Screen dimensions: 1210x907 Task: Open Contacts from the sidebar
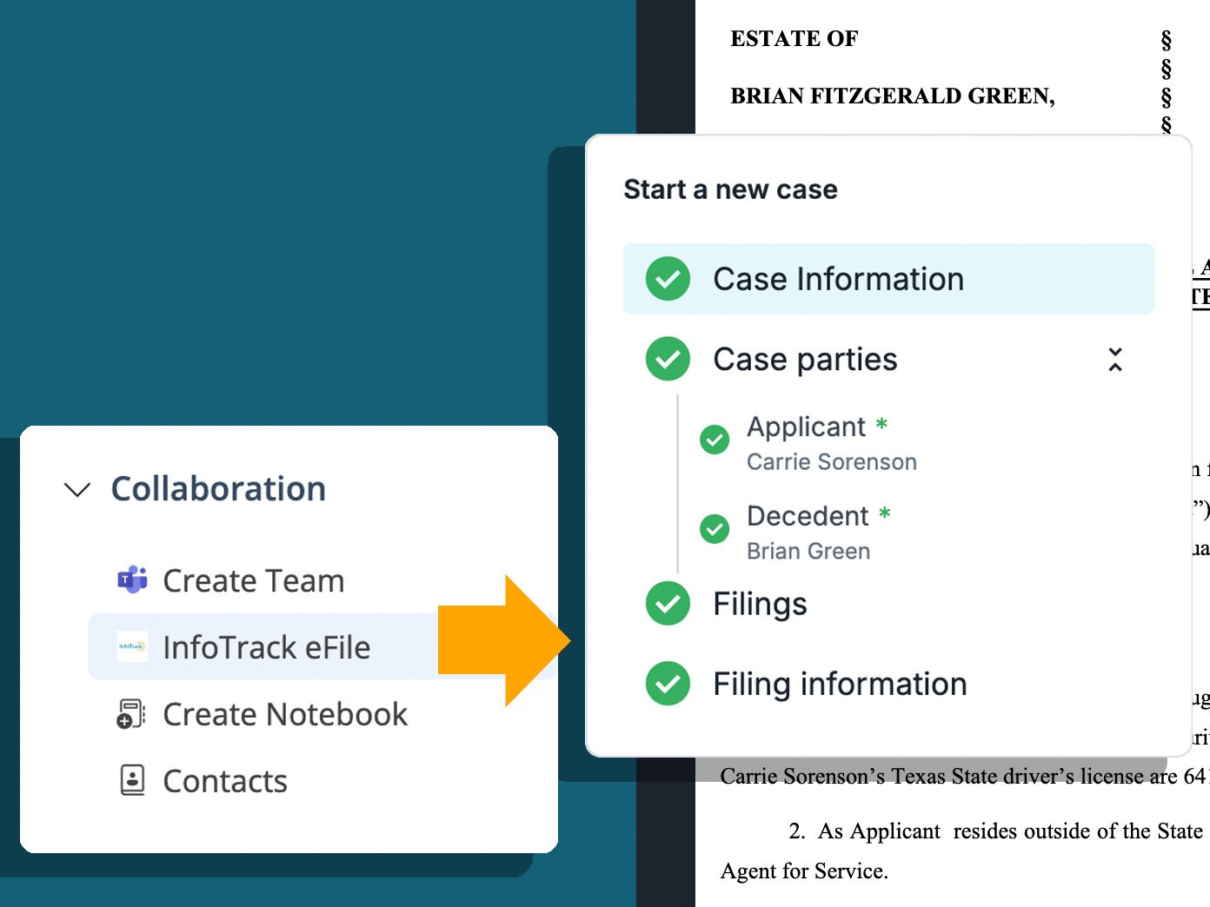224,780
